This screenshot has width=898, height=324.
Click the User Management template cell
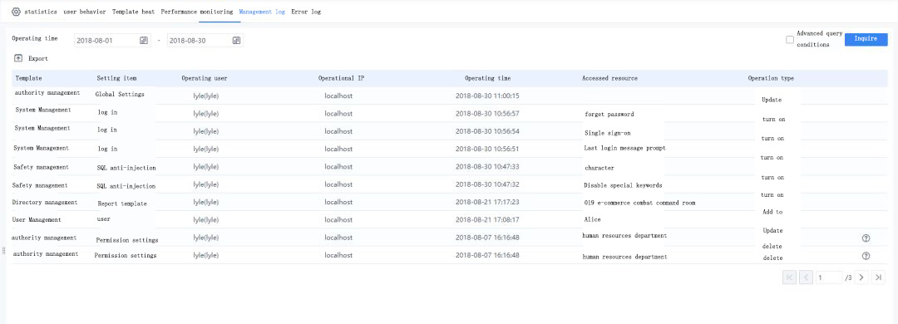(x=37, y=219)
